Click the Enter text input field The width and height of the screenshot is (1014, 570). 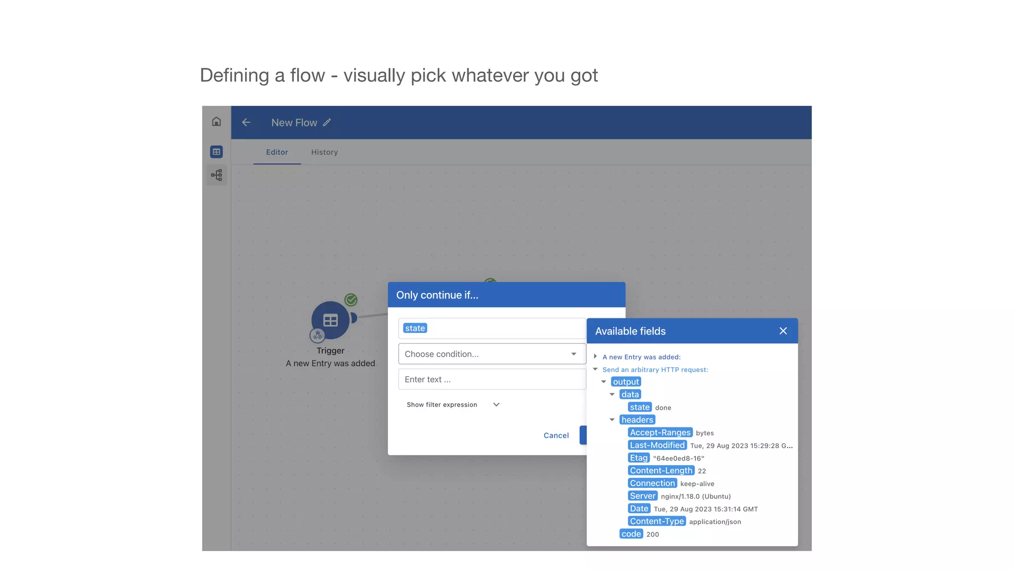(492, 380)
